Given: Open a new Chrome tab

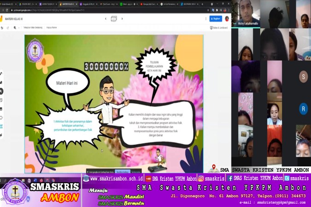Looking at the screenshot, I should click(203, 4).
